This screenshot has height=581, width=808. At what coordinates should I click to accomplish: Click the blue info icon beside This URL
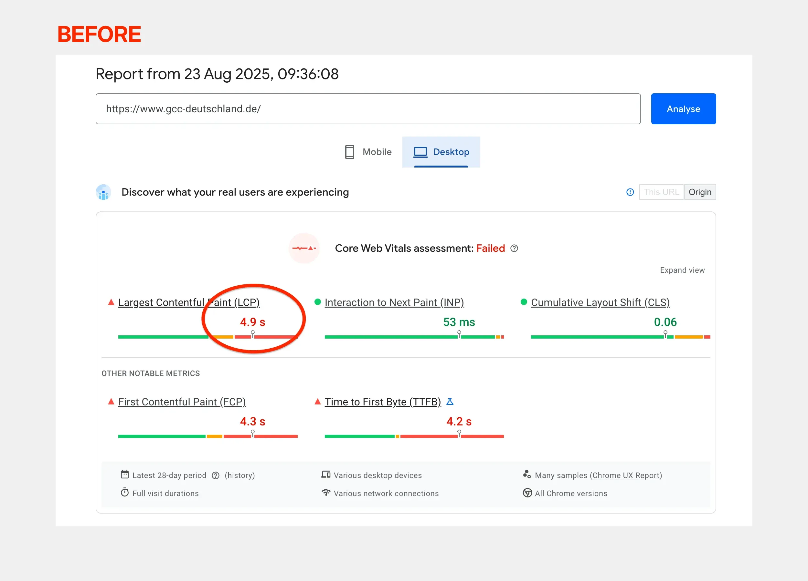[x=630, y=192]
